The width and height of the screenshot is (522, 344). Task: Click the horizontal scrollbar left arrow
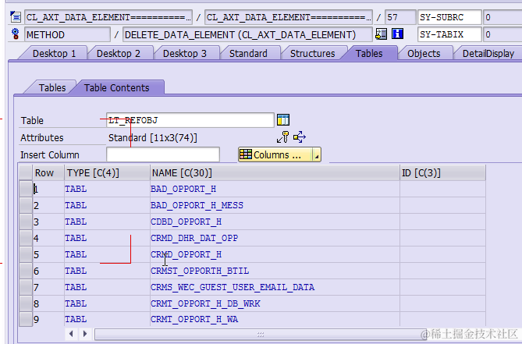(x=71, y=334)
